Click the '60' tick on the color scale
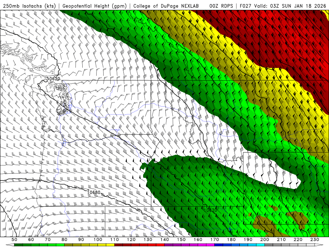The width and height of the screenshot is (329, 247). click(31, 240)
